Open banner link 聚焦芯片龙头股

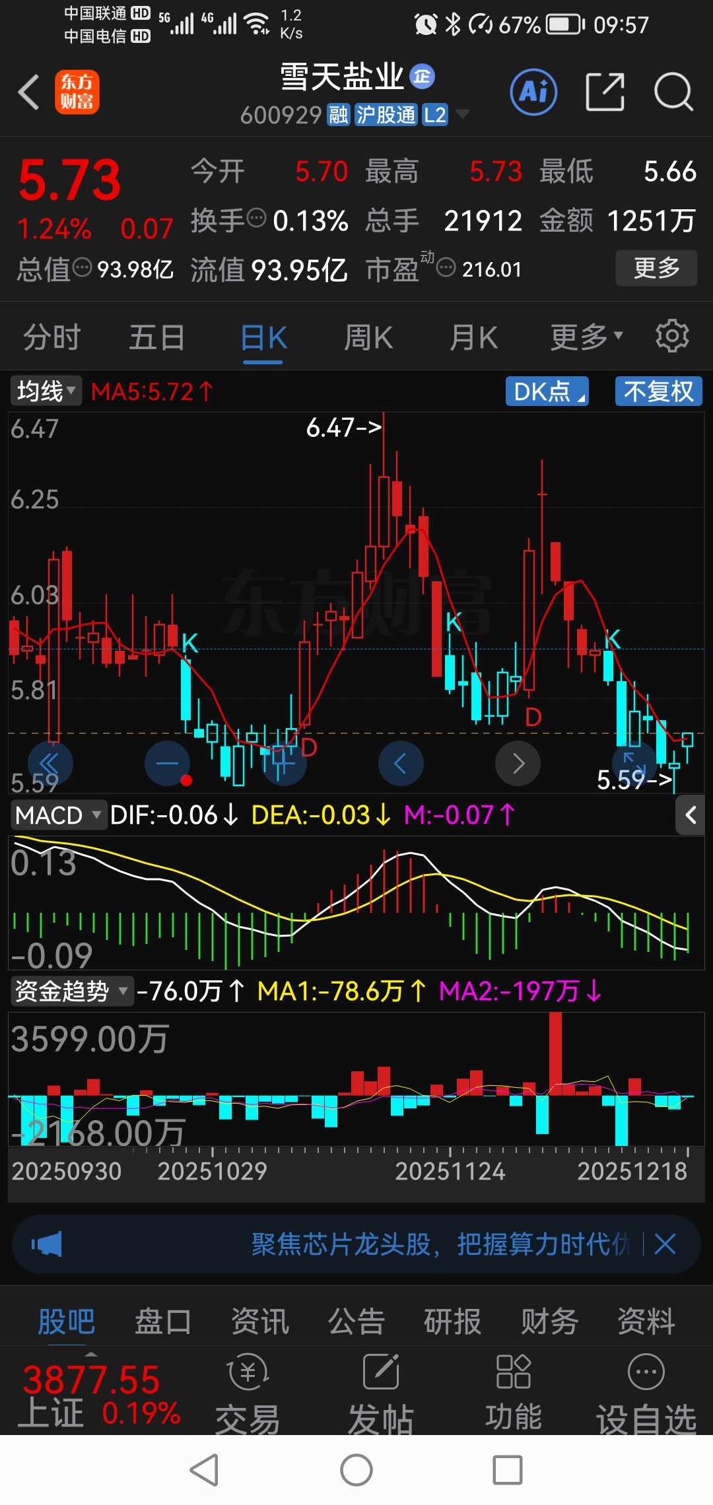pos(441,1244)
